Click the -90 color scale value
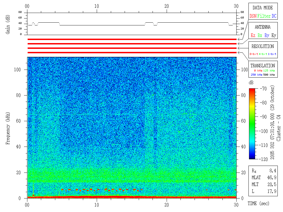Viewport: 283px width, 212px height. [263, 117]
